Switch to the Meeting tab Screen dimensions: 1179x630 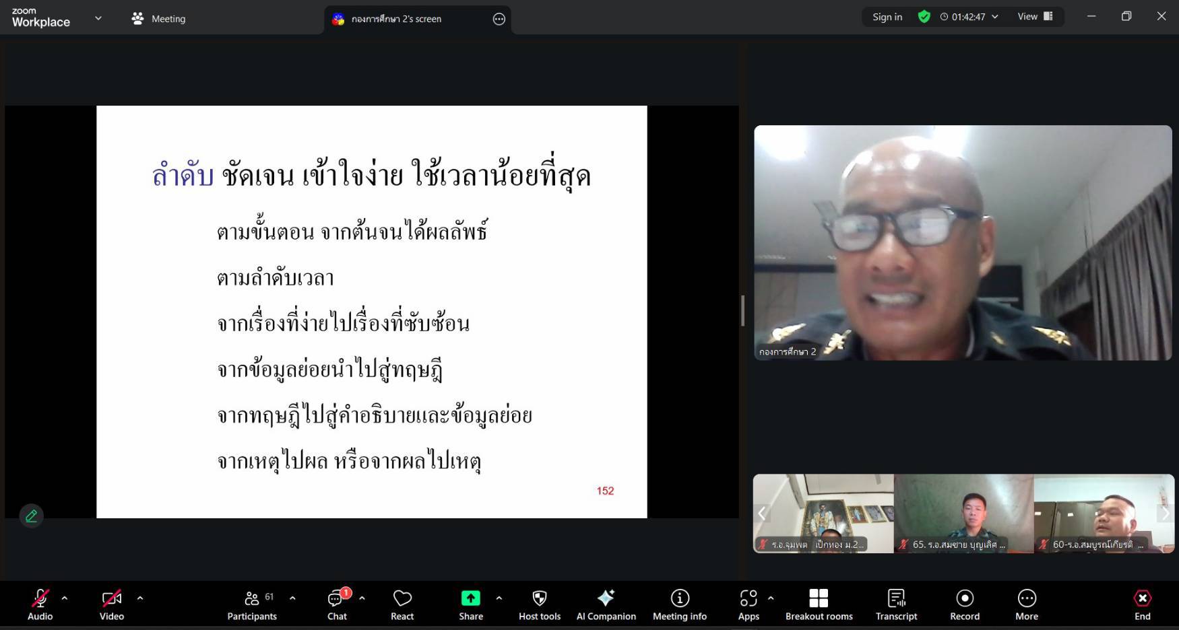(x=159, y=19)
